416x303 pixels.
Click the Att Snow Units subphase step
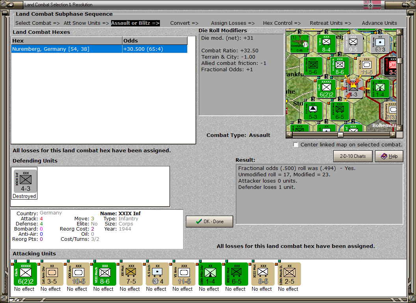coord(86,23)
